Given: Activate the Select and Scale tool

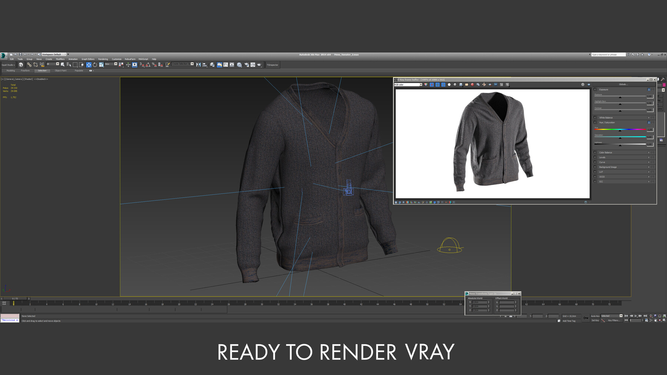Looking at the screenshot, I should [x=101, y=65].
